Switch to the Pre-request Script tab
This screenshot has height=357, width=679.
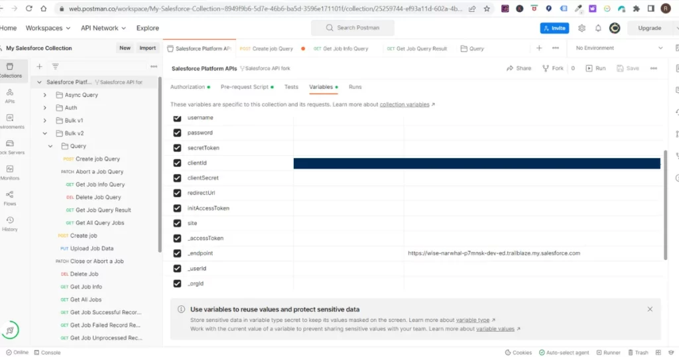point(247,87)
